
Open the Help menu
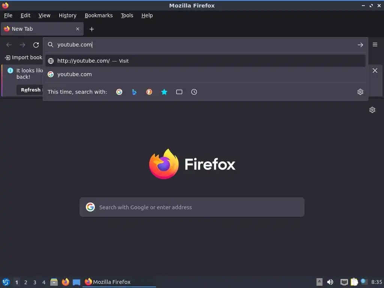click(x=147, y=15)
